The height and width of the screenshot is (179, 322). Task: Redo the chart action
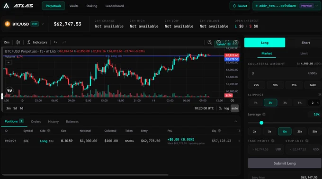64,42
